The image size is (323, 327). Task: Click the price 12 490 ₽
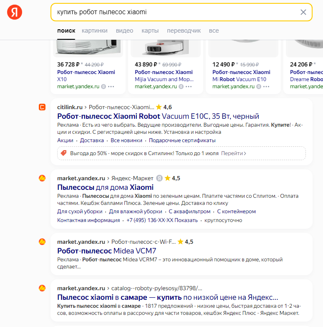click(223, 65)
